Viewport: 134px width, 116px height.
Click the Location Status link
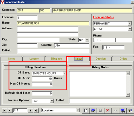coord(103,17)
